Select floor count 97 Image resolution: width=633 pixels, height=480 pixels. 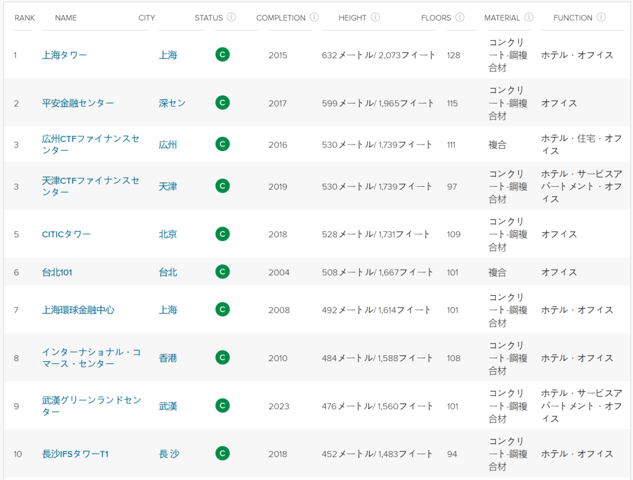click(452, 187)
